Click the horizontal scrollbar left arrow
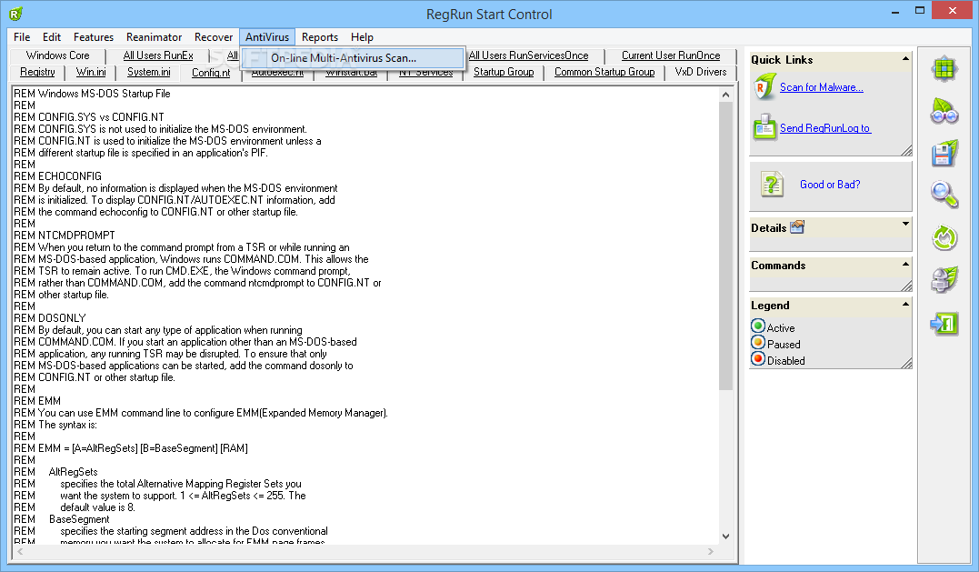Image resolution: width=979 pixels, height=572 pixels. click(20, 551)
